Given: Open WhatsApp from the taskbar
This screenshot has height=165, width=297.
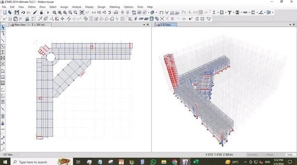Looking at the screenshot, I should coord(153,162).
